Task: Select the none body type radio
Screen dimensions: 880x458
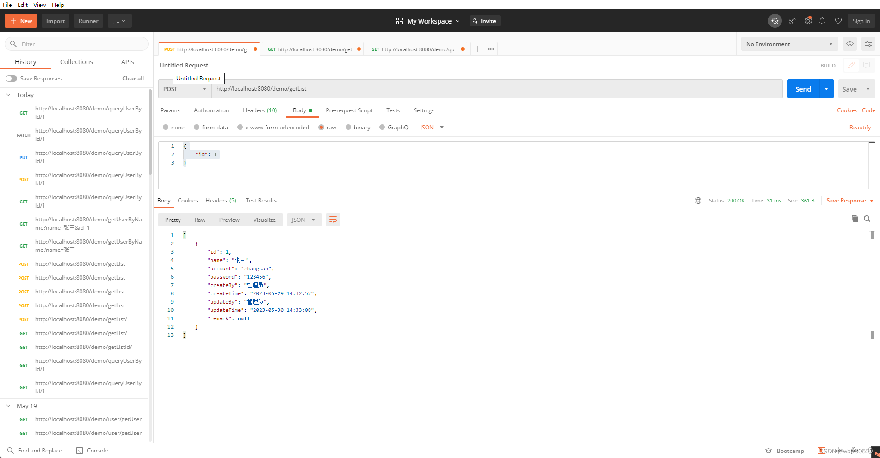Action: click(166, 128)
